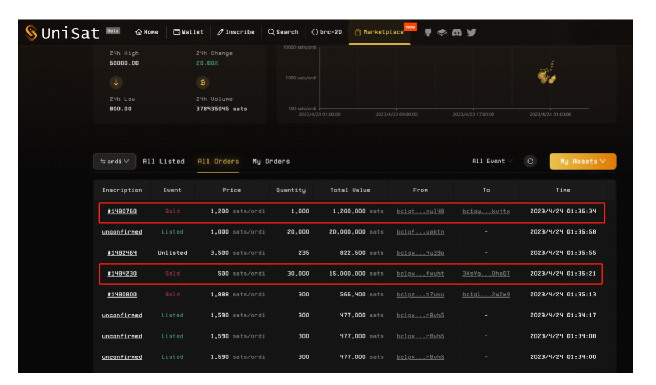Open the All Event filter dropdown
656x385 pixels.
tap(492, 161)
